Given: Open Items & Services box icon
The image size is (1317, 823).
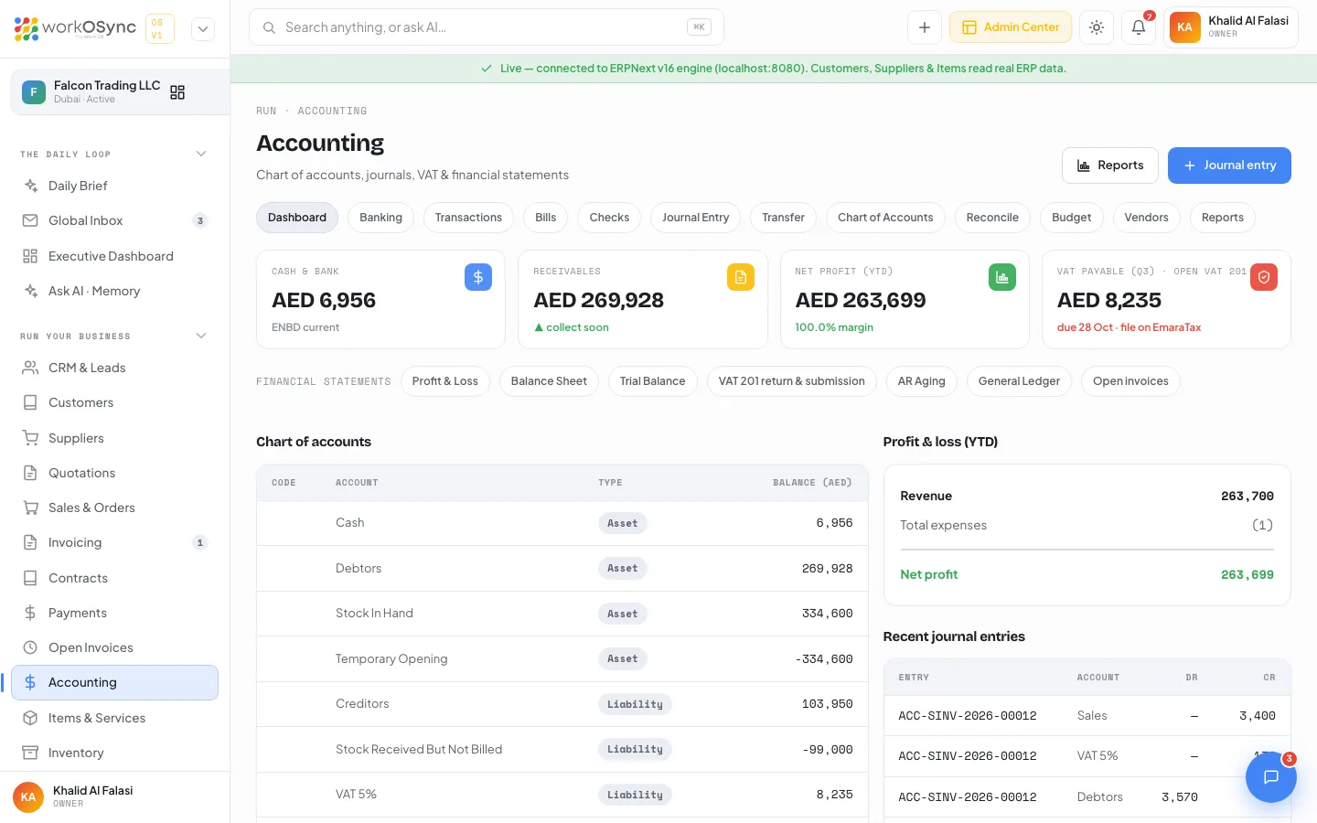Looking at the screenshot, I should (30, 718).
